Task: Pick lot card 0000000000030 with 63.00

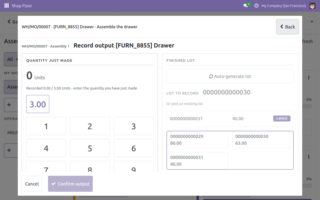Action: 262,140
